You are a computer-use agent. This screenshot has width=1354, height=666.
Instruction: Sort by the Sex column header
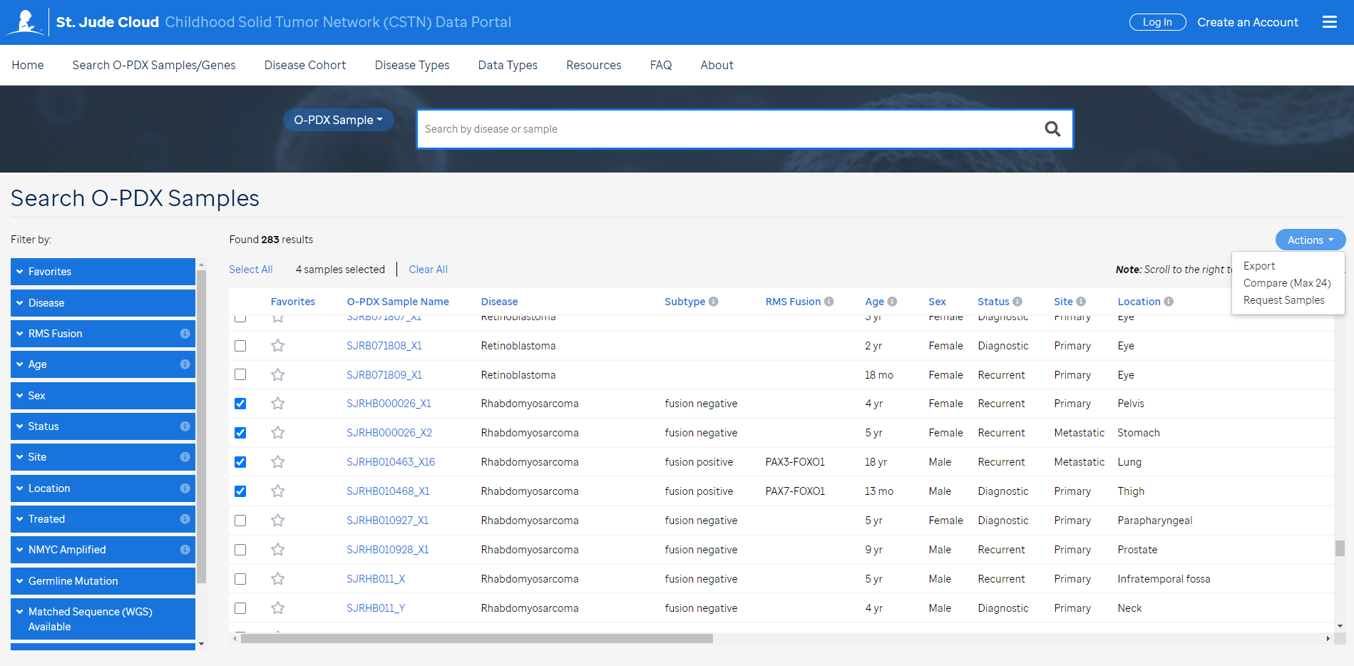[x=937, y=302]
